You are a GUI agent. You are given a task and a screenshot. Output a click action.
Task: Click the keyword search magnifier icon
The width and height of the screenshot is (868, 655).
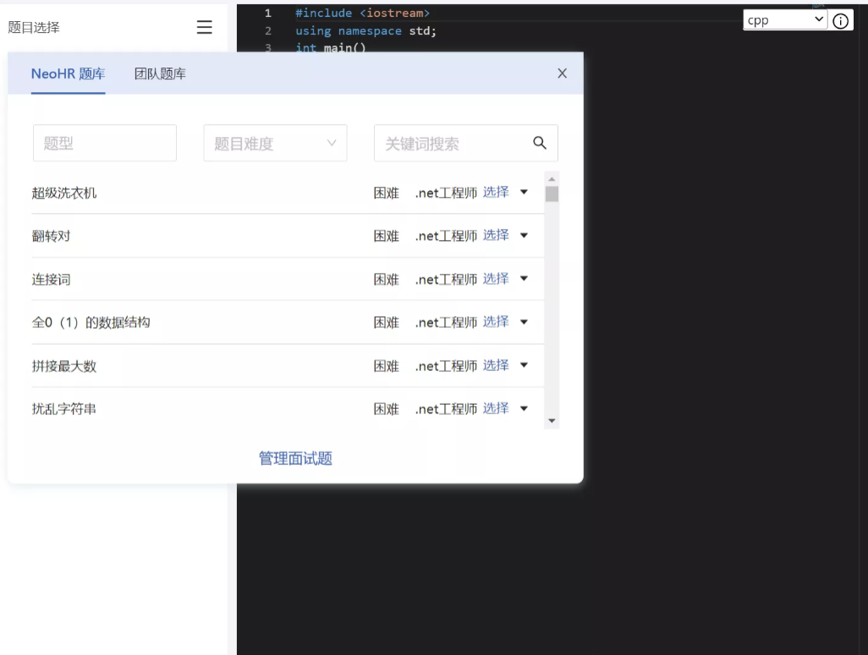pos(540,143)
